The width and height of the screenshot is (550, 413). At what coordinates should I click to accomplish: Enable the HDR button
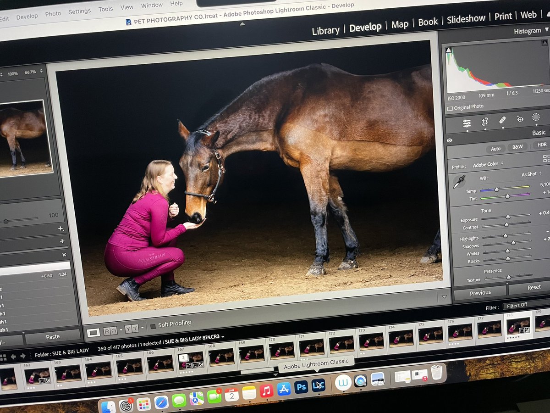click(x=542, y=145)
